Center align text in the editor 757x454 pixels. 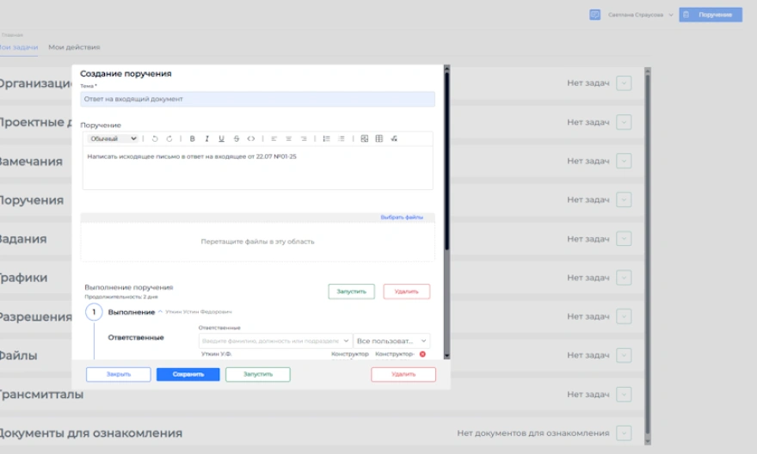point(289,139)
